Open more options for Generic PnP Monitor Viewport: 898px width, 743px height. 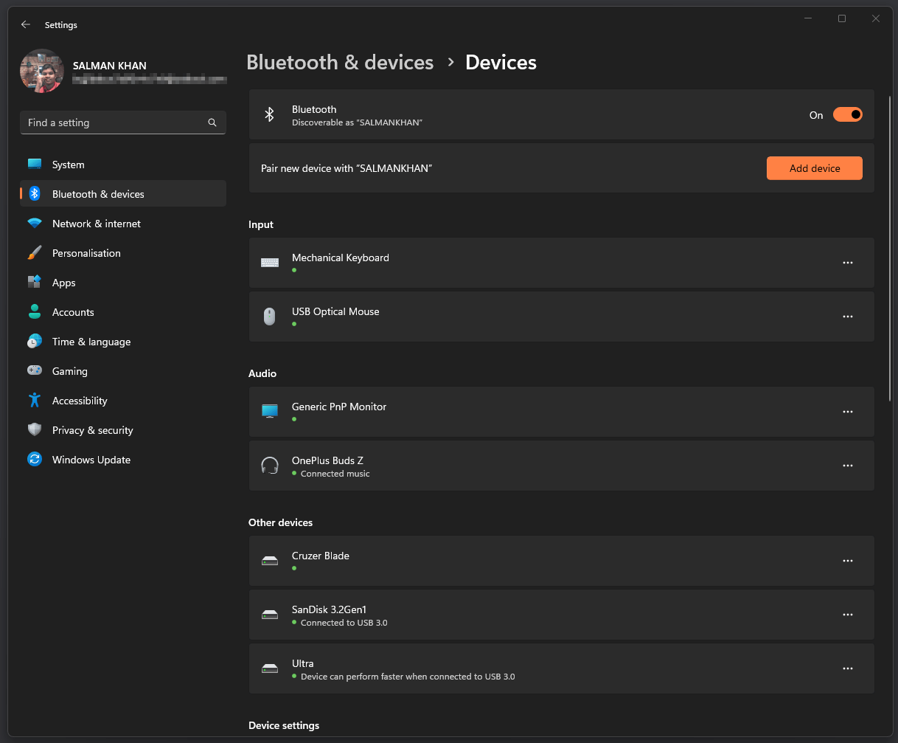pos(847,412)
